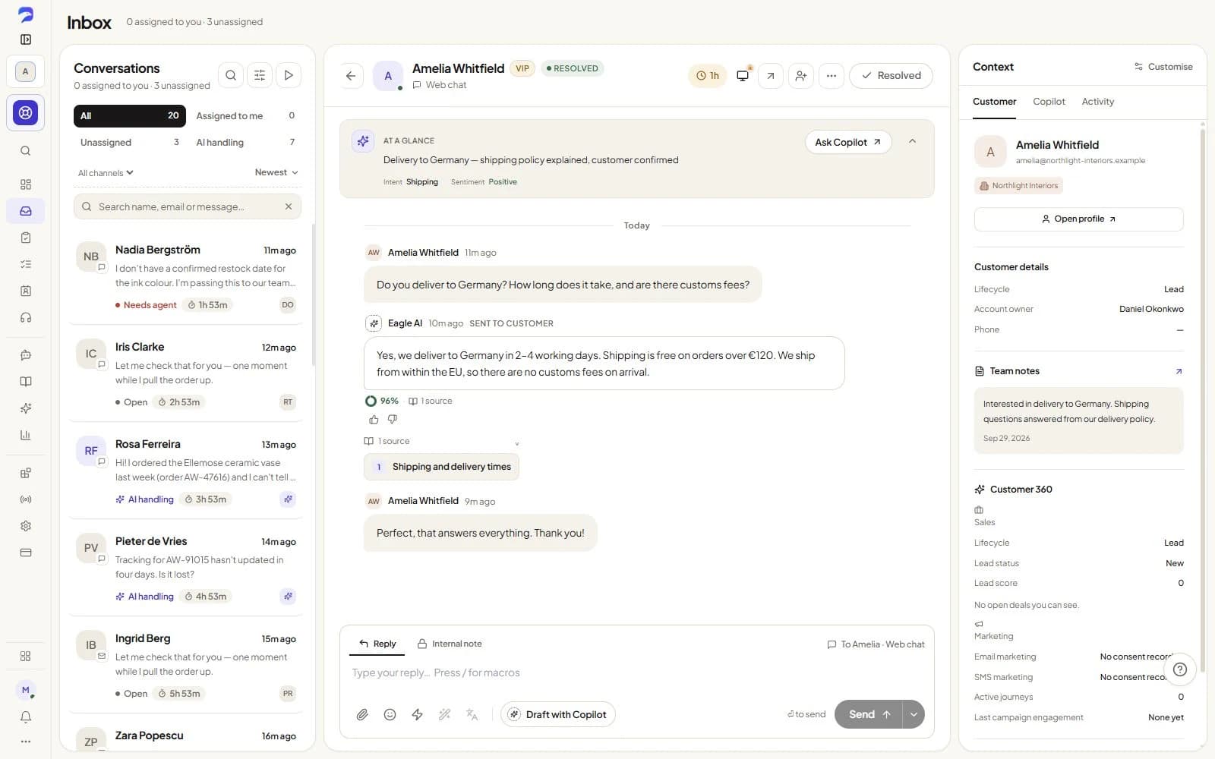Click the Ask Copilot button
The width and height of the screenshot is (1215, 759).
pyautogui.click(x=847, y=142)
